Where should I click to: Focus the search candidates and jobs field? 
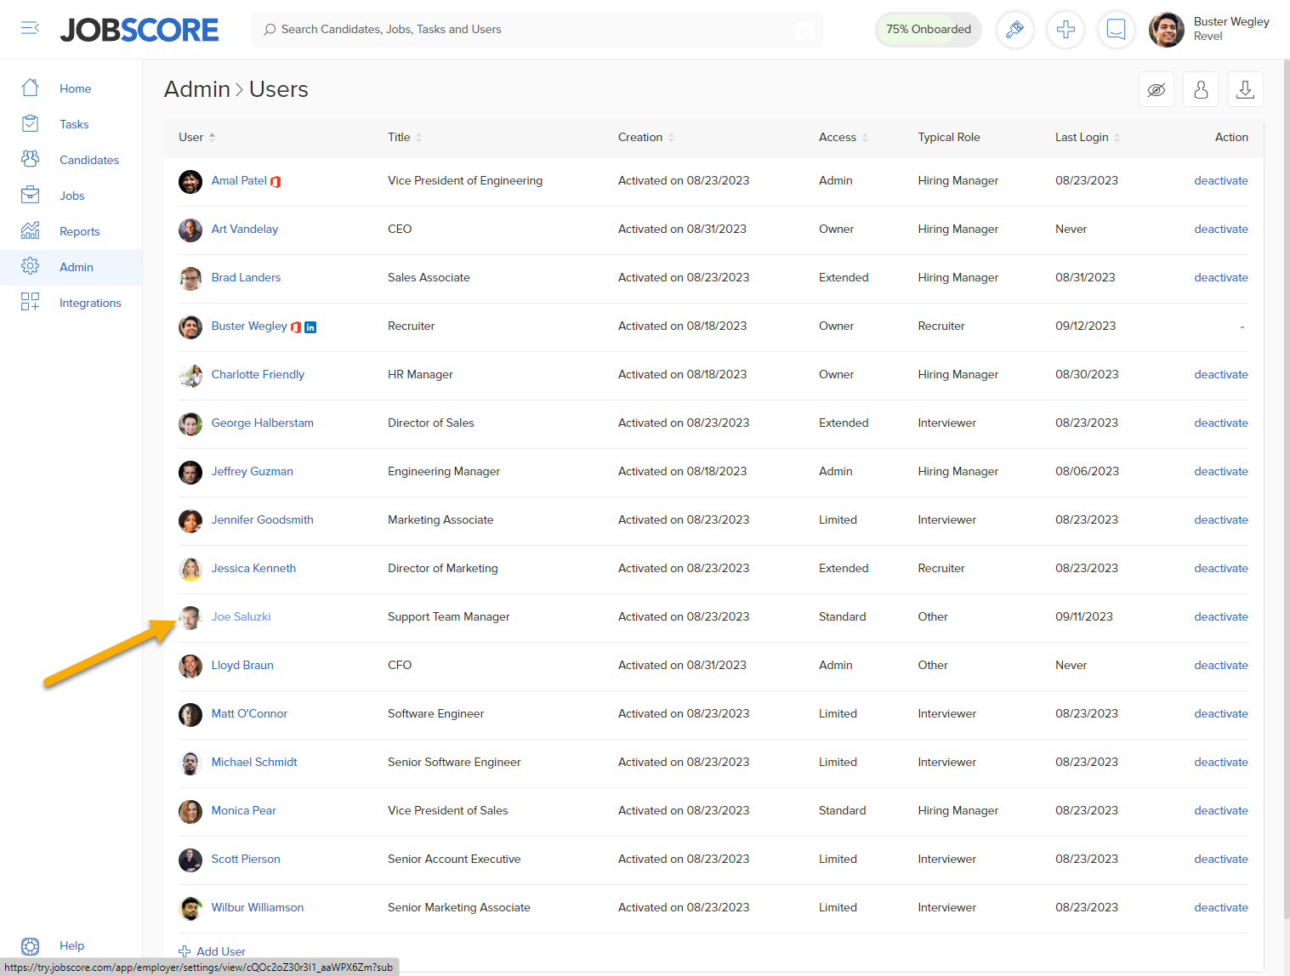point(537,29)
